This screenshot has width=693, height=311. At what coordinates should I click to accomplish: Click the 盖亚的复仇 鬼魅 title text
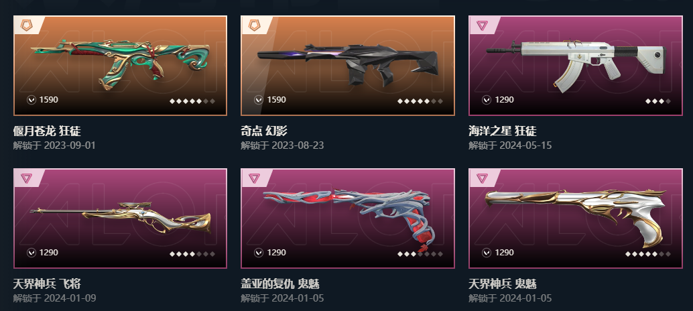pos(280,284)
